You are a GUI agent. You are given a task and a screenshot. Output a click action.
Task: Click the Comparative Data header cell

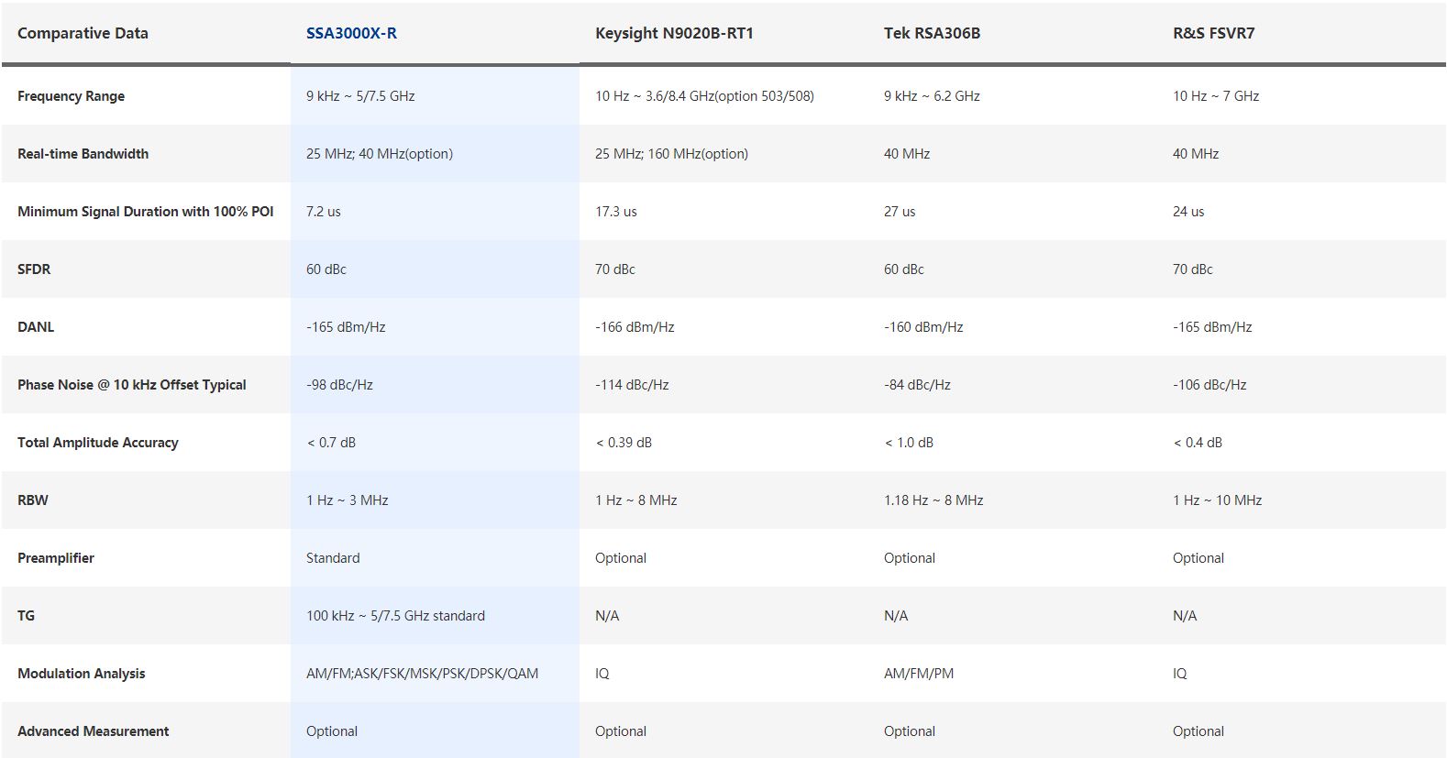tap(83, 33)
